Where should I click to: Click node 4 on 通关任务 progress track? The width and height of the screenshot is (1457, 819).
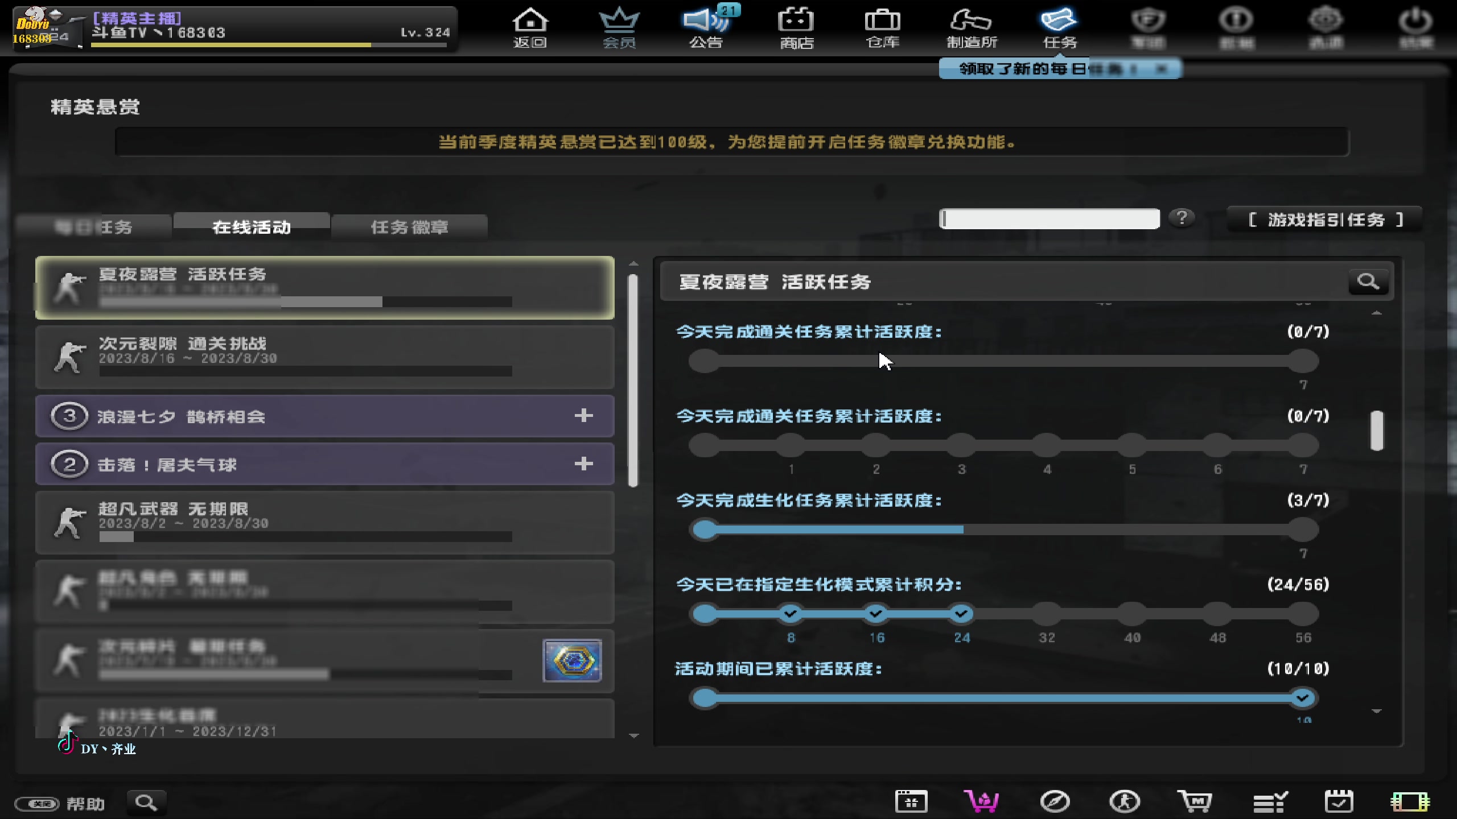[x=1047, y=445]
